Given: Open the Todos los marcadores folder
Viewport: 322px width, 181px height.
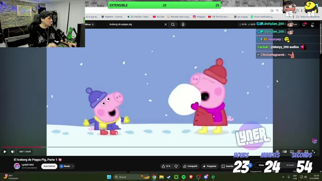Looking at the screenshot, I should [308, 17].
